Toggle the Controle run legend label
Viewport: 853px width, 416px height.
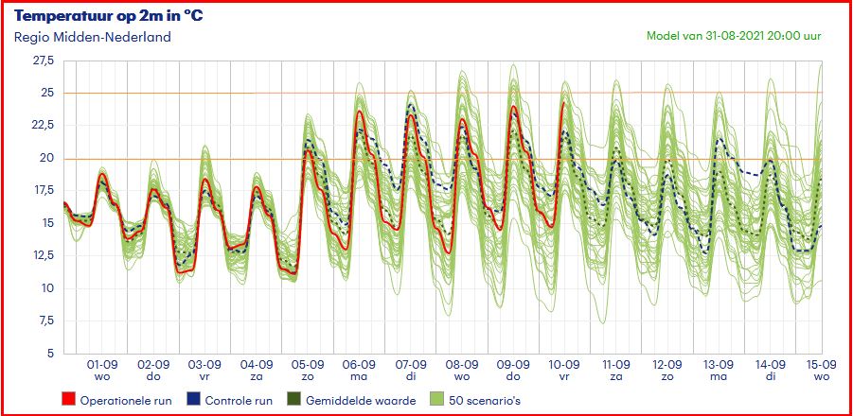coord(239,401)
